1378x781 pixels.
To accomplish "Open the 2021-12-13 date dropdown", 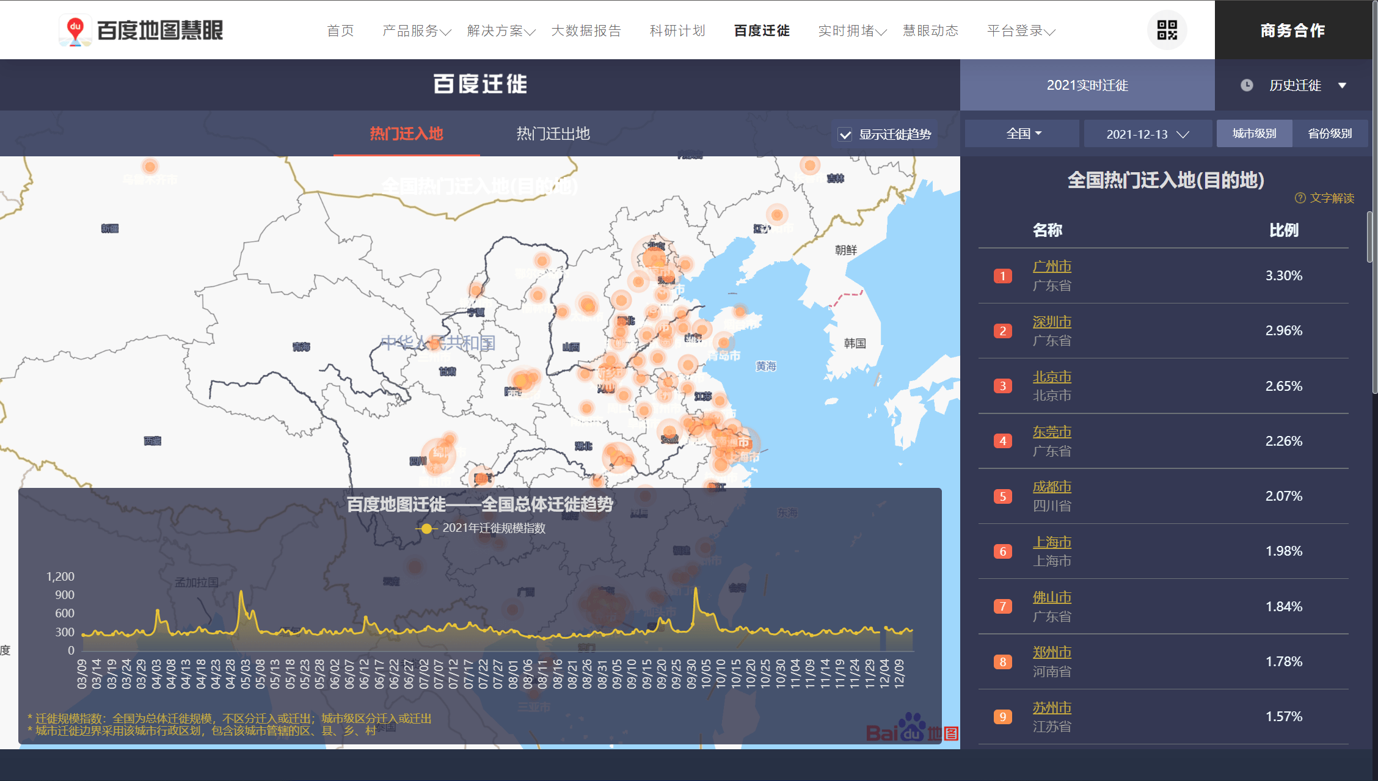I will pos(1148,134).
